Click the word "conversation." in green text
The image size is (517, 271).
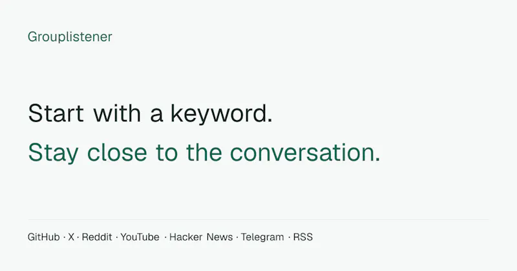(305, 152)
